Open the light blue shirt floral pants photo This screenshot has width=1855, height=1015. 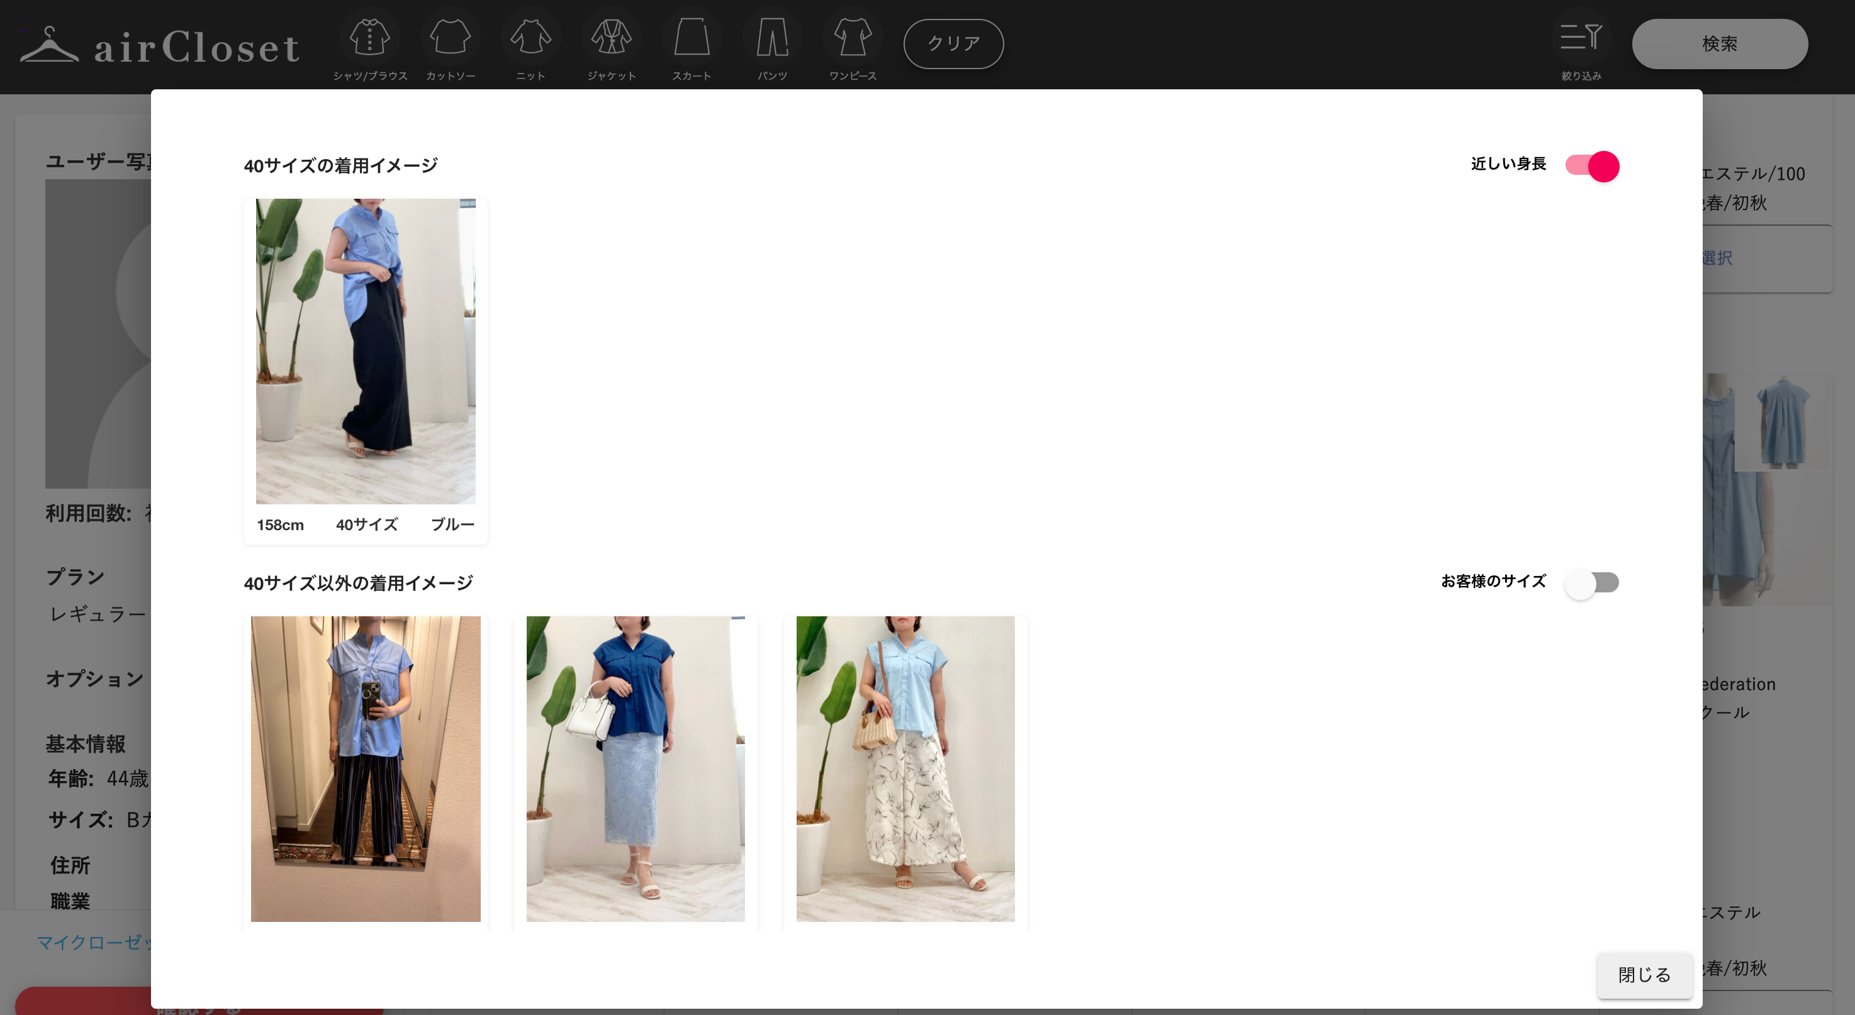(905, 768)
